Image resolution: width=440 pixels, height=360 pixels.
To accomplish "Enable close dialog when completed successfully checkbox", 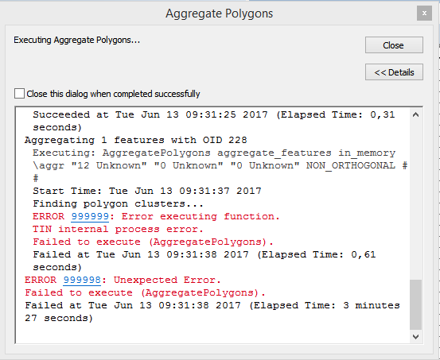I will [x=19, y=94].
